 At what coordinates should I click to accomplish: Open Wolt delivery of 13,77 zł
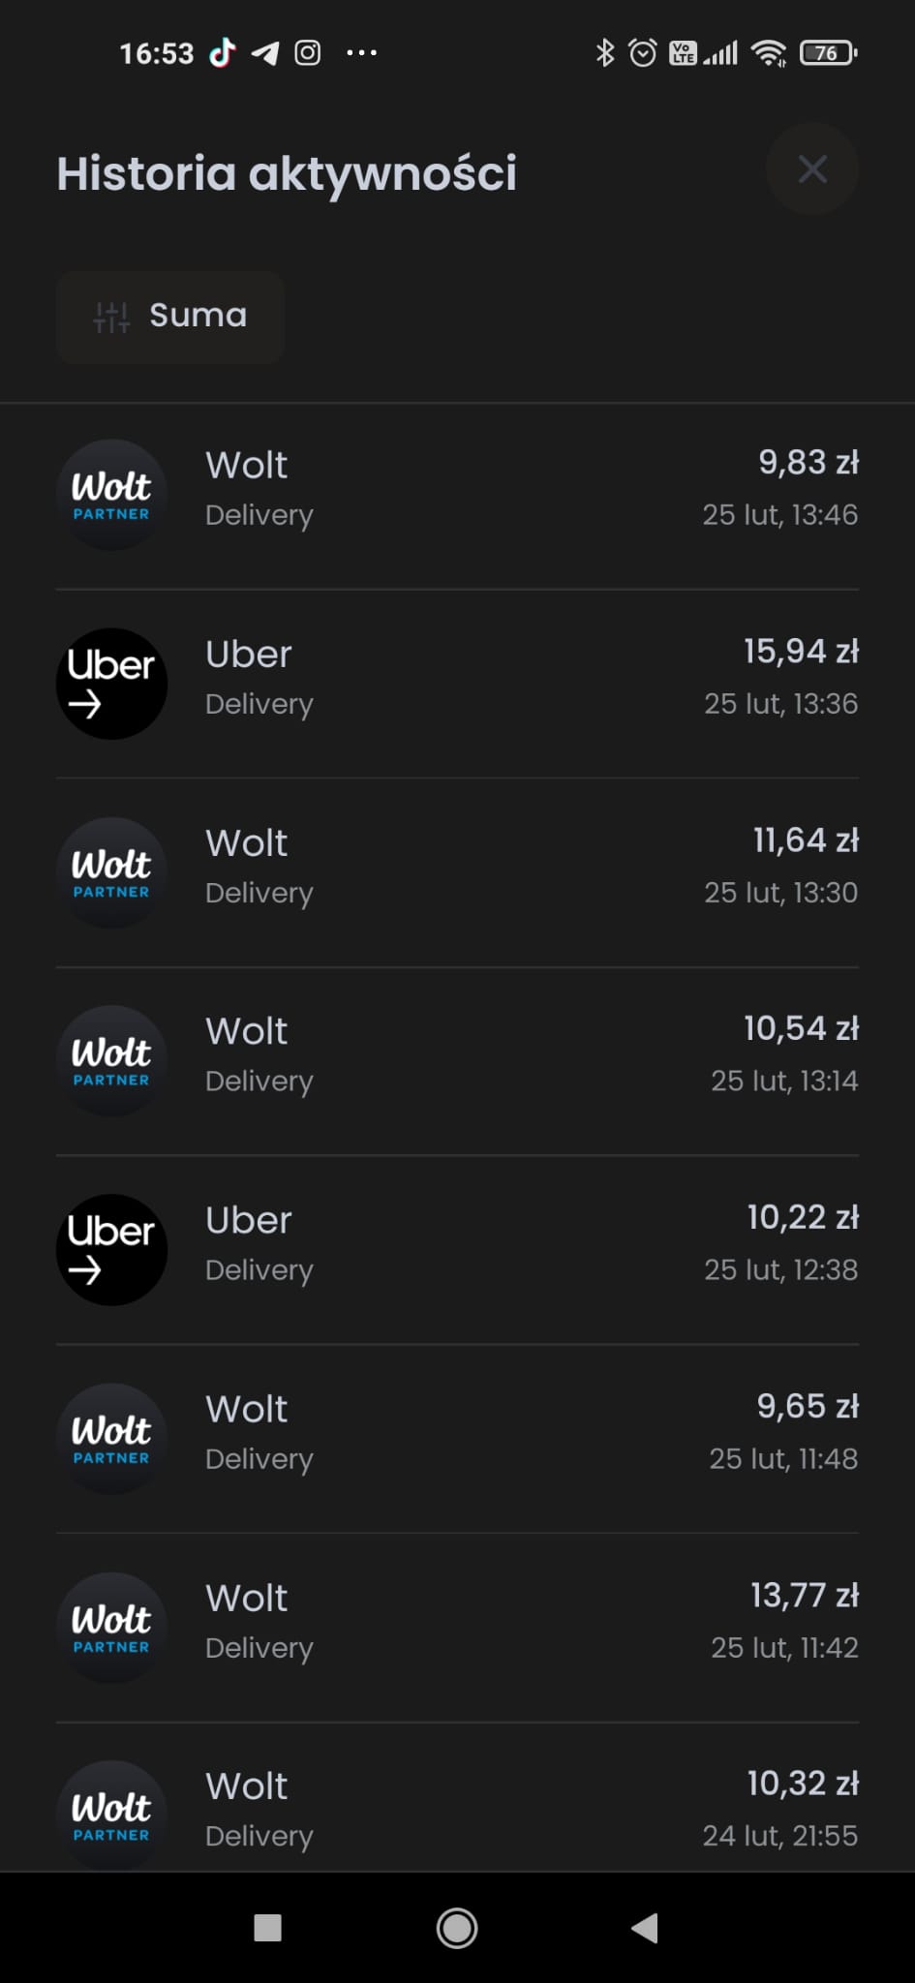pos(457,1628)
